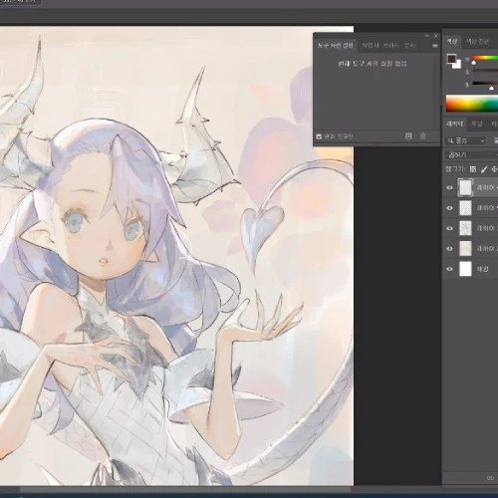Hide the background (배경) layer
This screenshot has width=498, height=498.
(449, 269)
